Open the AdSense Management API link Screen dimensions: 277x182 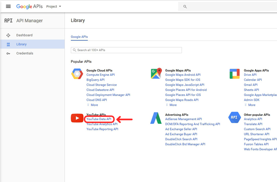[x=184, y=119]
